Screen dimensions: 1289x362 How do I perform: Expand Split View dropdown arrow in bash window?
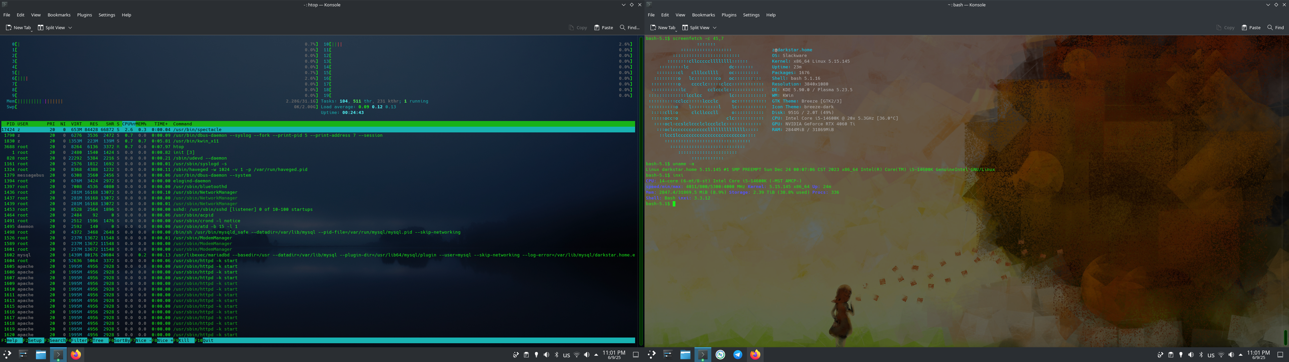715,27
